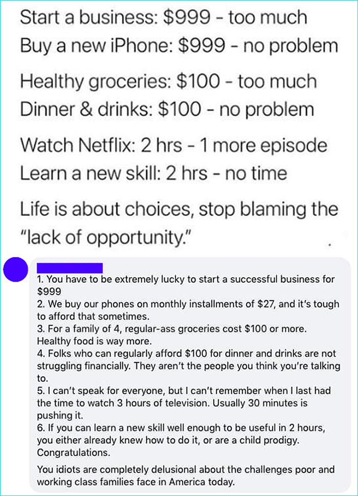This screenshot has height=496, width=358.
Task: Click the redacted purple commenter name bar
Action: pyautogui.click(x=70, y=267)
